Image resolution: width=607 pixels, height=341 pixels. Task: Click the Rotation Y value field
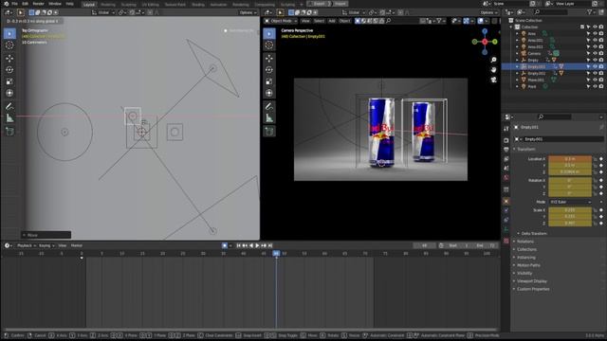tap(570, 187)
